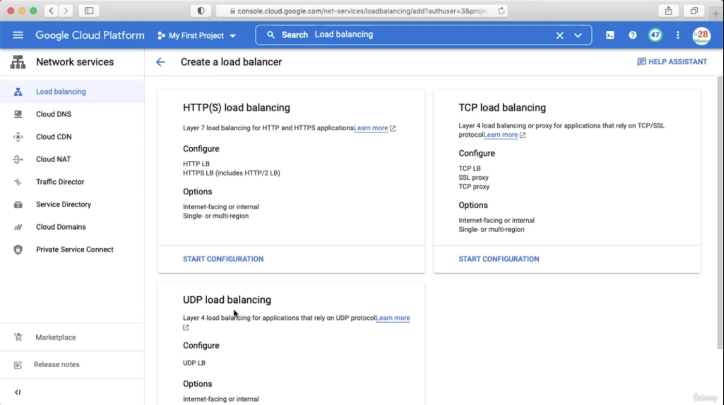Viewport: 724px width, 405px height.
Task: Click the 'UDP LB' text
Action: (x=194, y=363)
